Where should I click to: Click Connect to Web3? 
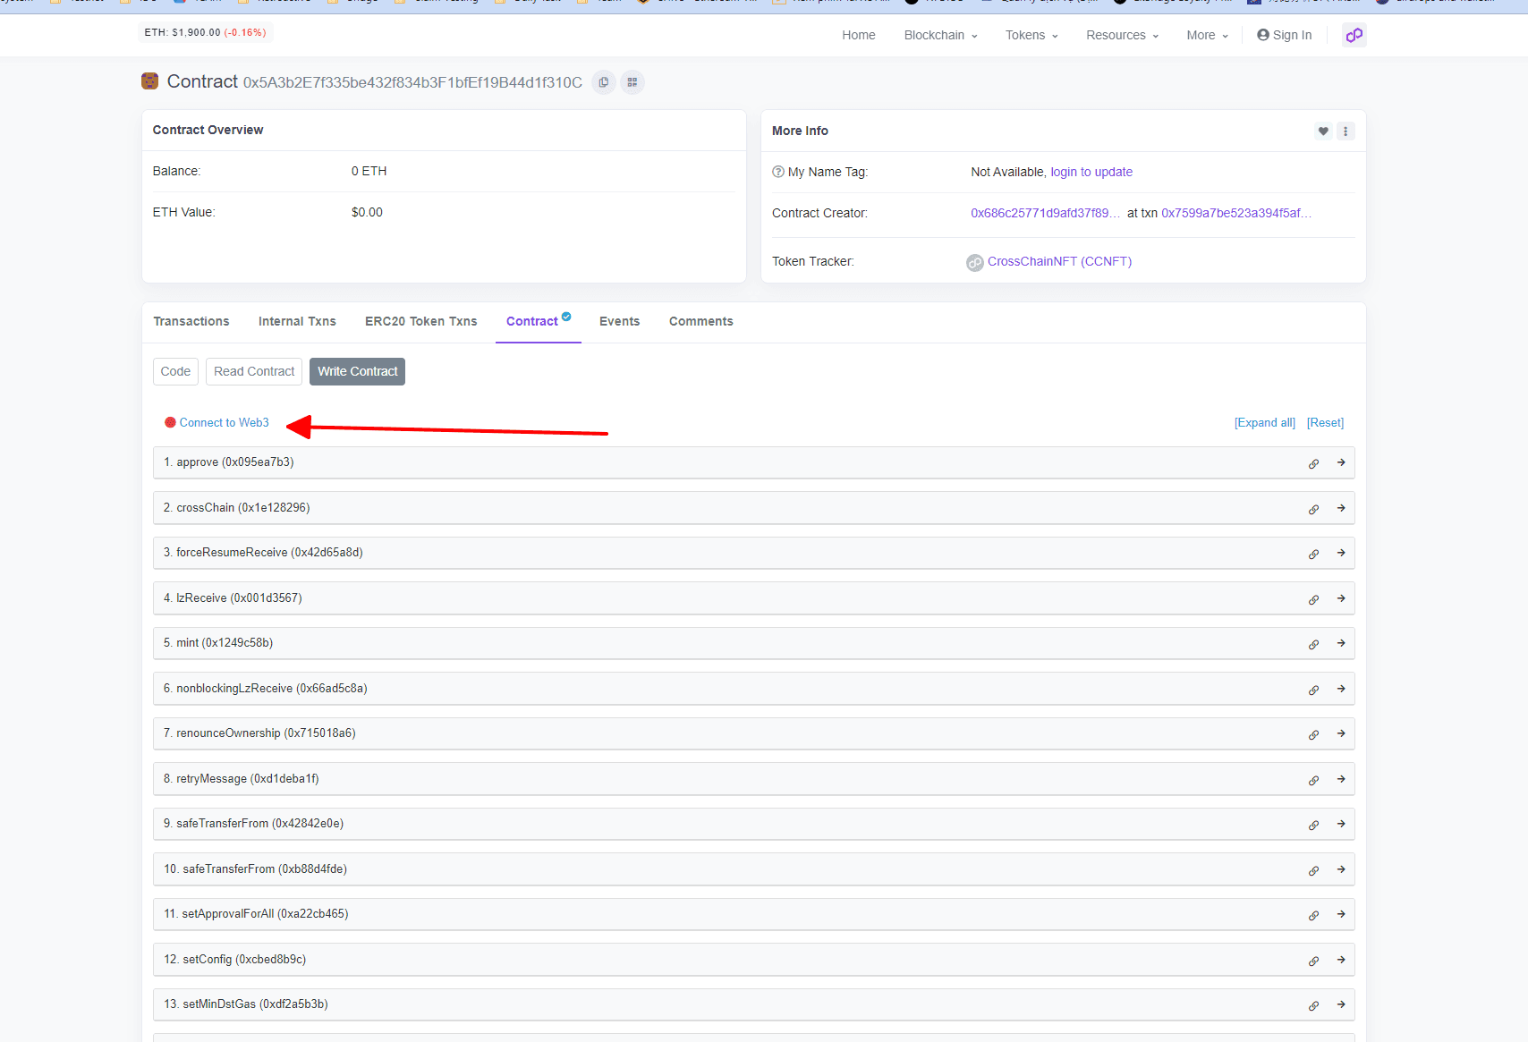point(224,423)
